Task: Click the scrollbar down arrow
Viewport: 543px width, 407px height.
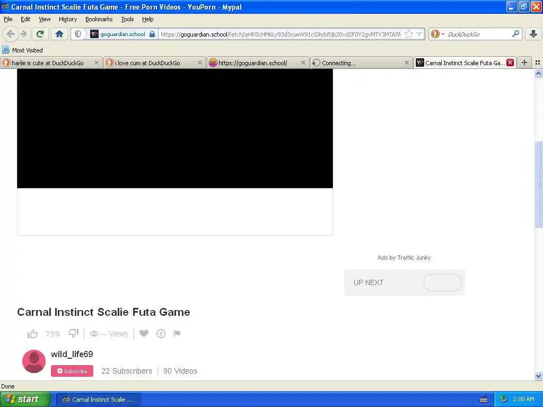Action: [x=538, y=376]
